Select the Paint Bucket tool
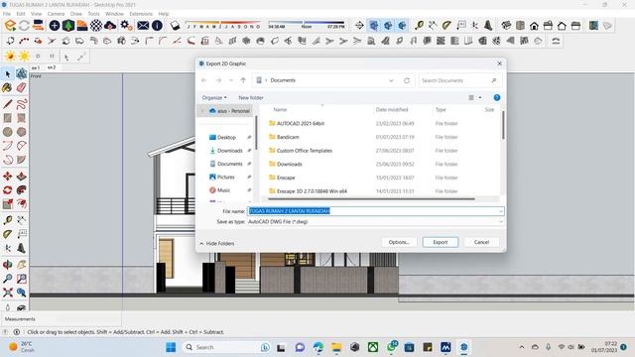The width and height of the screenshot is (635, 357). click(7, 88)
